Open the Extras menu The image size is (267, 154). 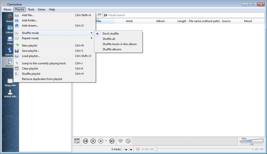(41, 10)
